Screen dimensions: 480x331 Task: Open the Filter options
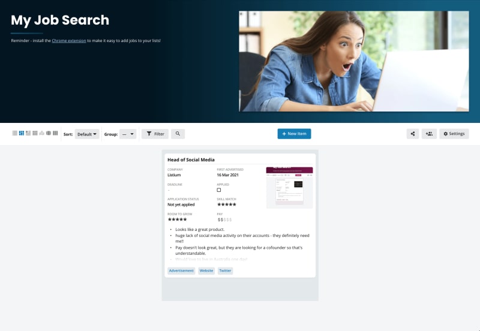pos(155,134)
